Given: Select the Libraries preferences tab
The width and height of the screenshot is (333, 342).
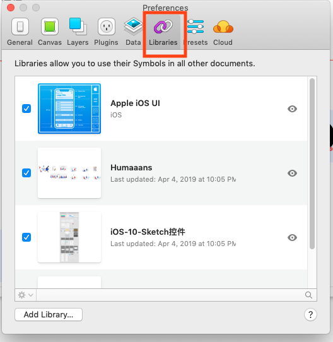Looking at the screenshot, I should [x=163, y=32].
